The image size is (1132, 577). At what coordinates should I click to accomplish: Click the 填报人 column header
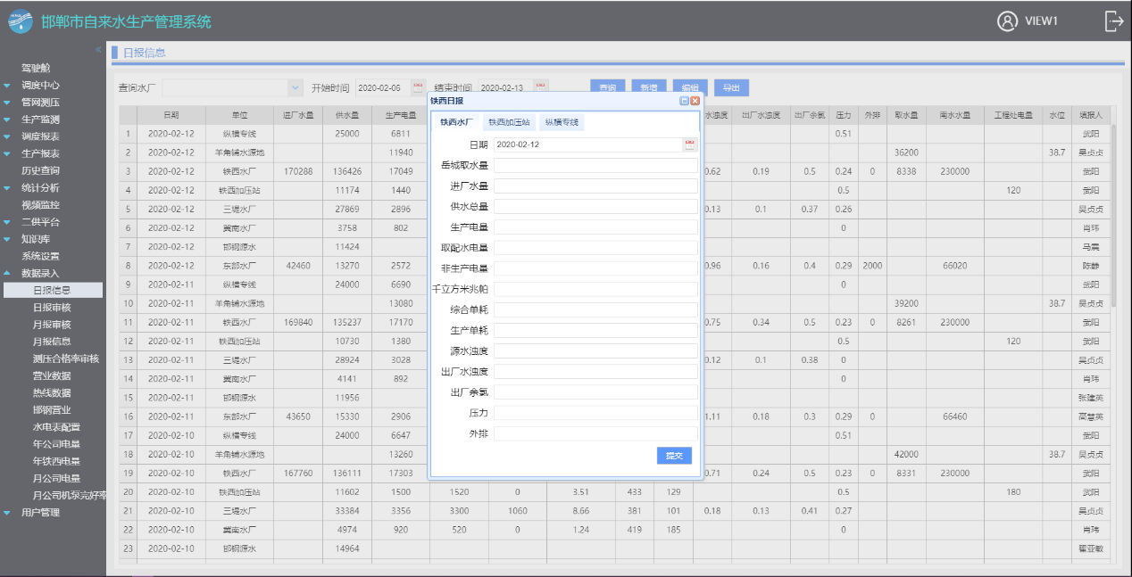point(1090,115)
